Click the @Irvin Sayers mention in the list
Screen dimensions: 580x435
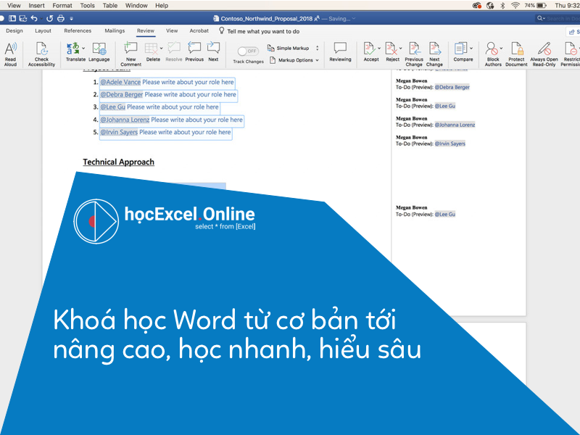tap(119, 133)
